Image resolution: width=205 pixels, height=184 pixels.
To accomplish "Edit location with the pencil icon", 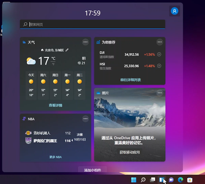I will (x=67, y=50).
